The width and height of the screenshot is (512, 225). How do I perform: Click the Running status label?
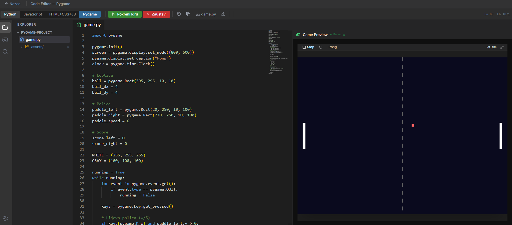[x=339, y=34]
